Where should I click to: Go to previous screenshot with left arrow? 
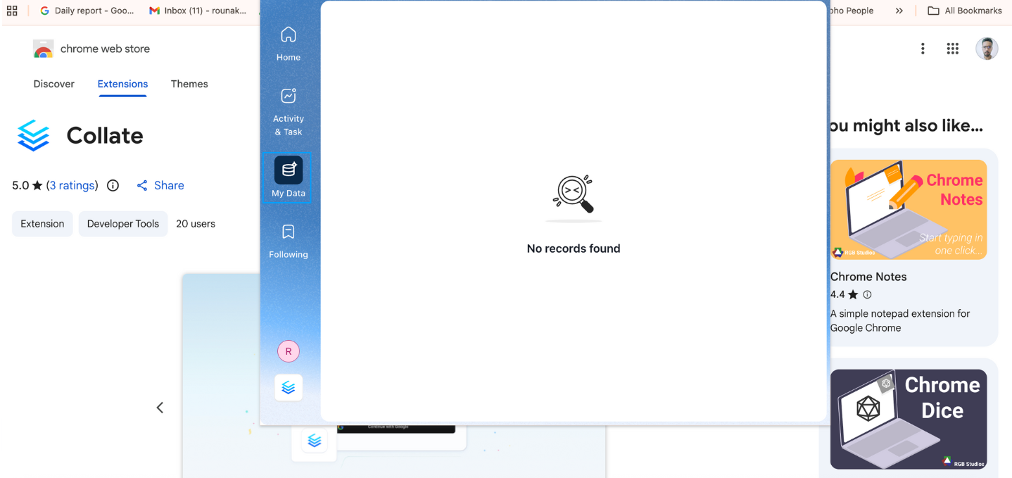(160, 408)
